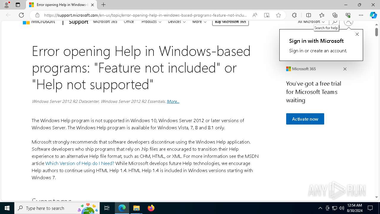Click Sign in with Microsoft heading
The height and width of the screenshot is (214, 380).
pos(316,41)
